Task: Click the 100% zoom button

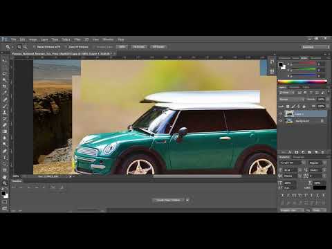Action: tap(122, 47)
